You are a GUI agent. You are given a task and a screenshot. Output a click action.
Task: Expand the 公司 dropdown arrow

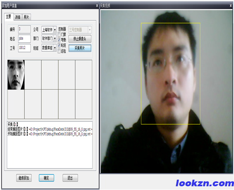coord(55,30)
